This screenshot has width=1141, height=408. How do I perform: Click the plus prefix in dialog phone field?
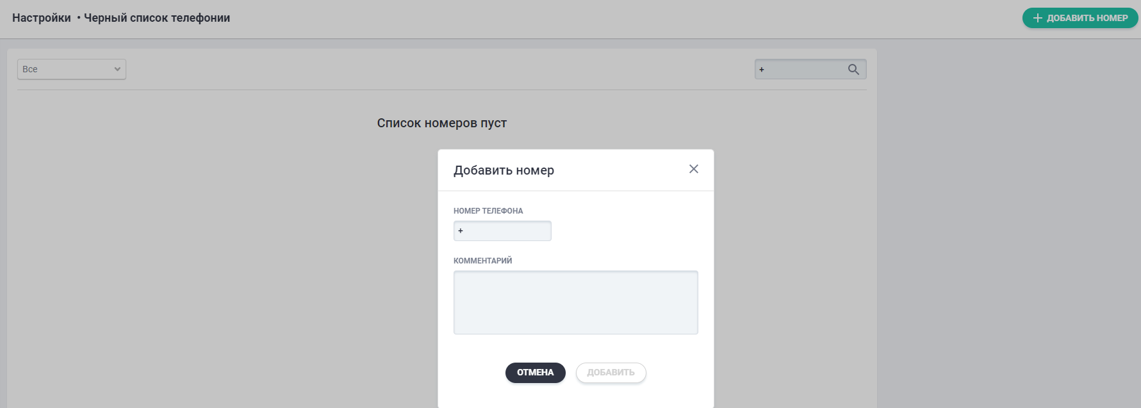point(460,231)
